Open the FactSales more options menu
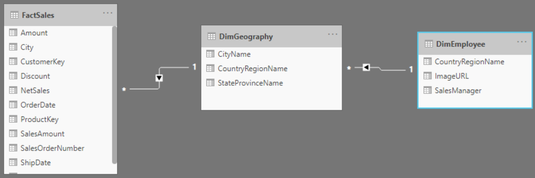 coord(108,13)
